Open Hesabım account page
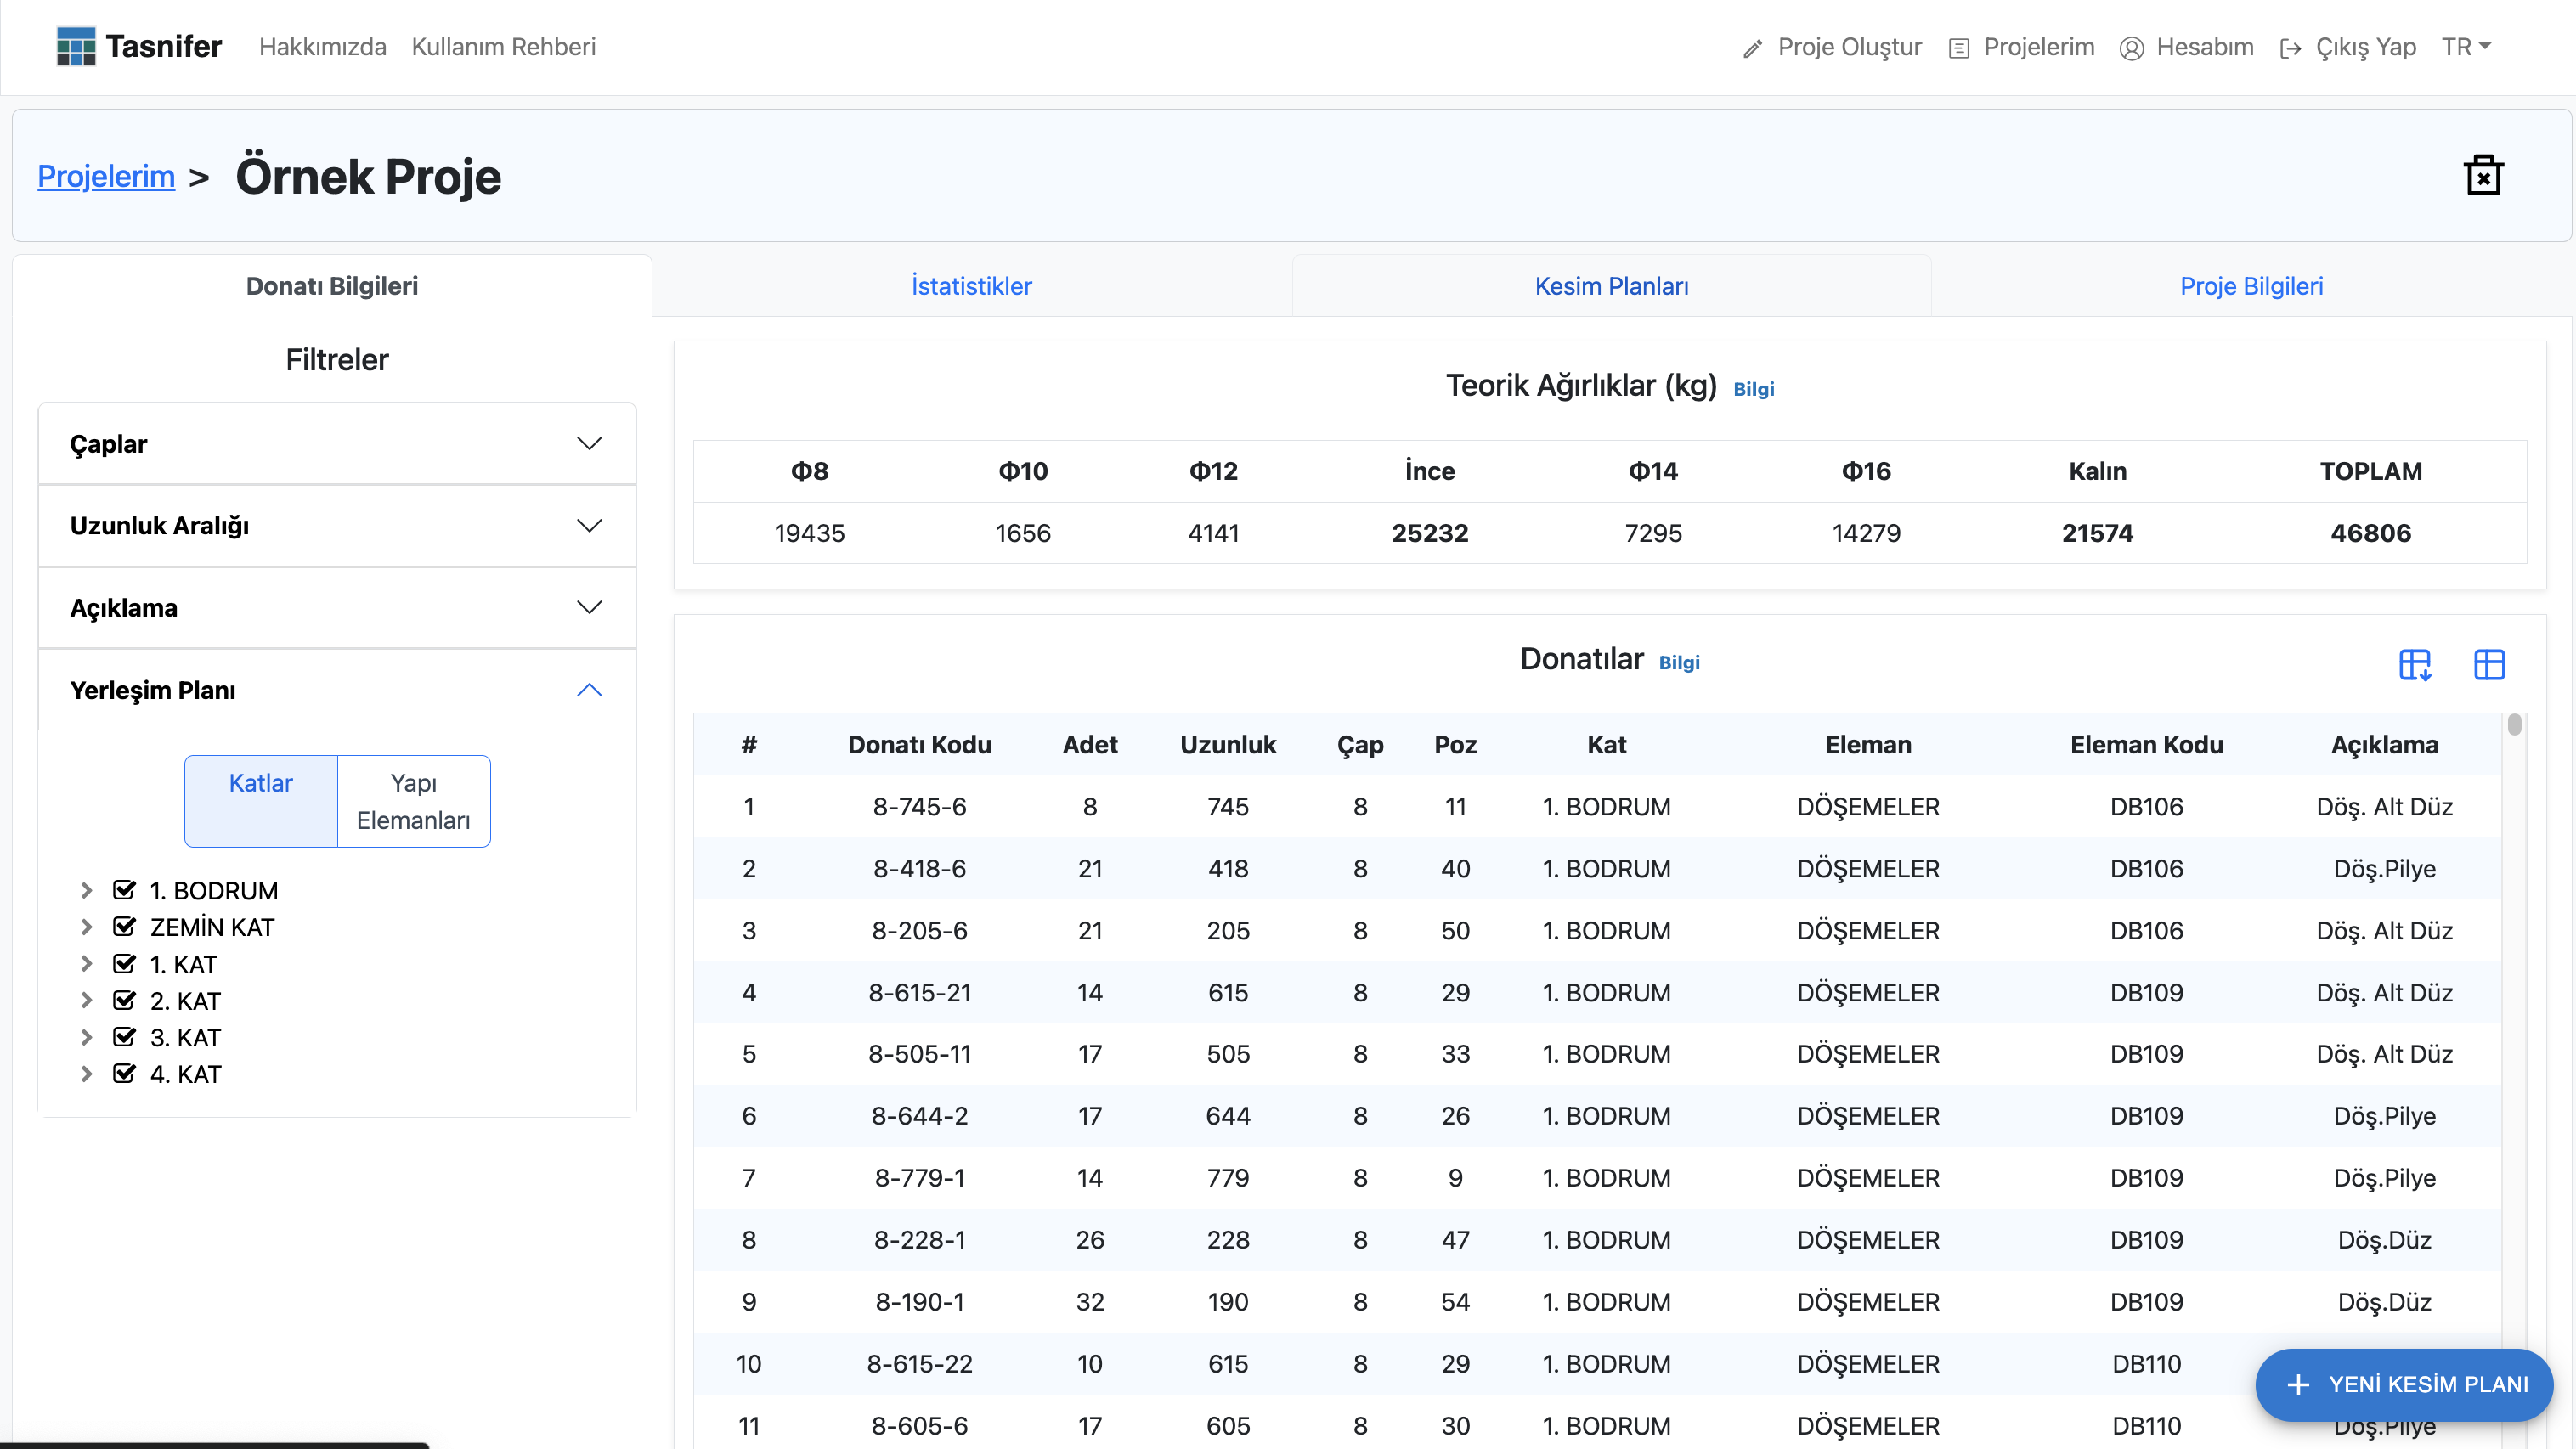2576x1449 pixels. [2186, 47]
